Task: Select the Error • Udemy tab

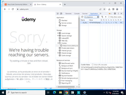Action: (47, 5)
